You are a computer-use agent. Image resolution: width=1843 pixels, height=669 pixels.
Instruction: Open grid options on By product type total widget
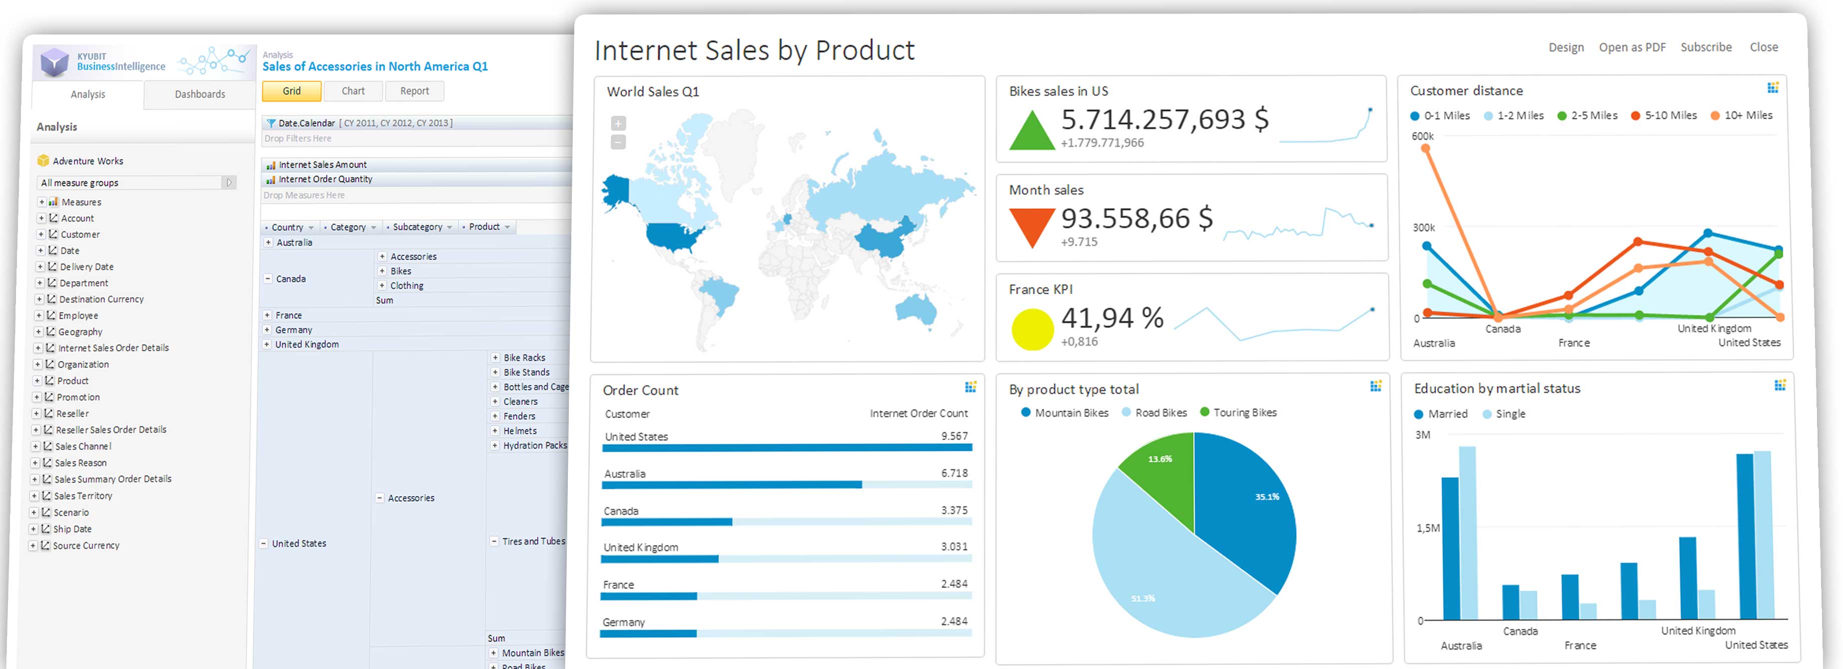[x=1376, y=385]
